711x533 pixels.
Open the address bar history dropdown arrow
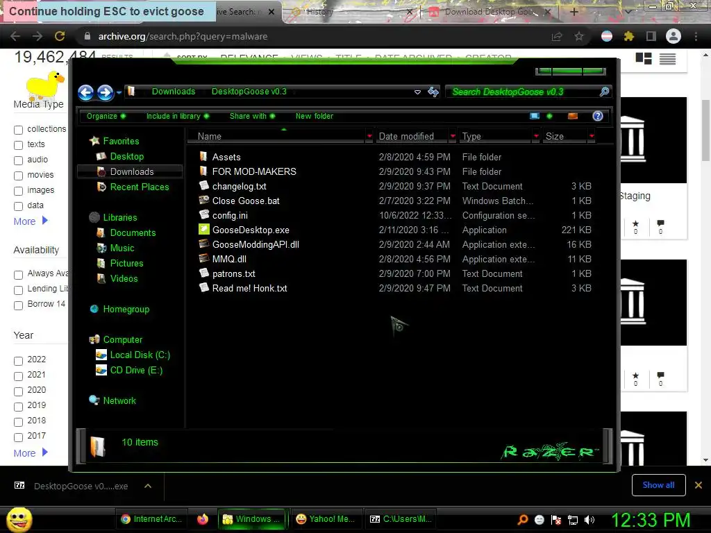pos(417,92)
